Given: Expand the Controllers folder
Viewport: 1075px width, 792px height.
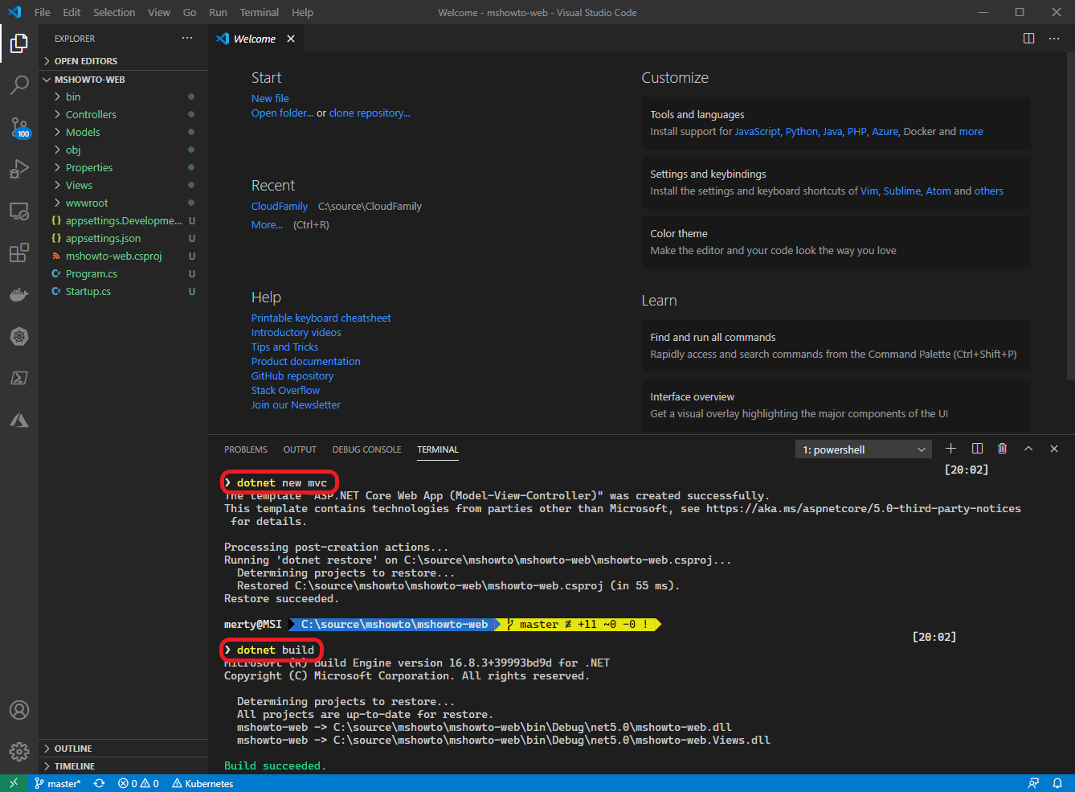Looking at the screenshot, I should click(123, 114).
